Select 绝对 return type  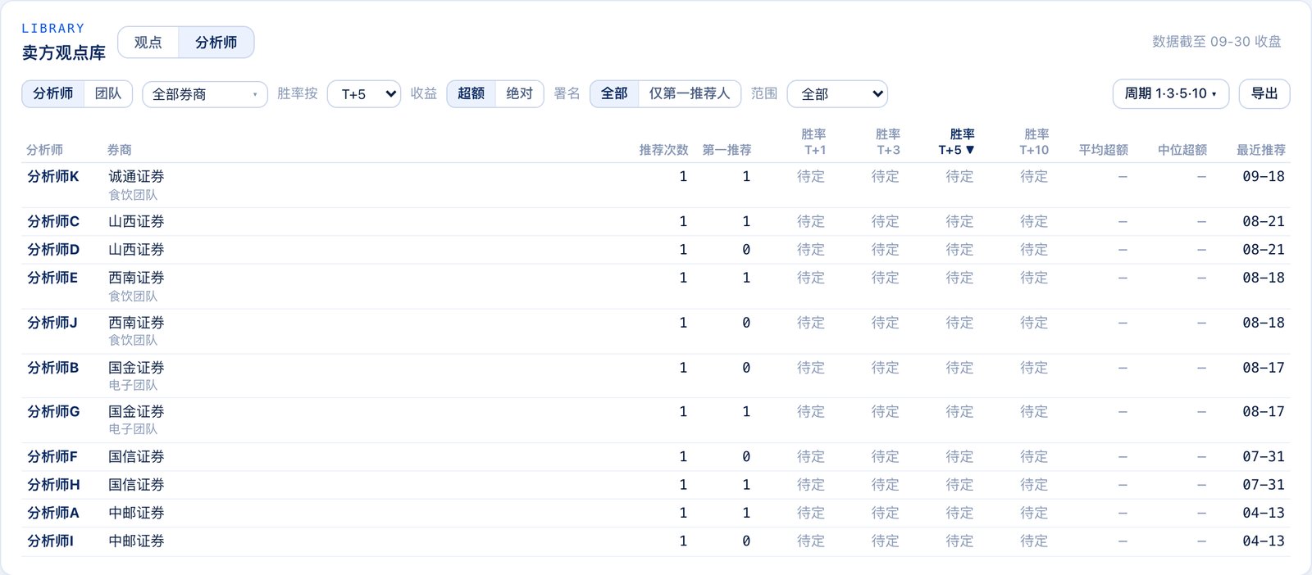click(519, 93)
